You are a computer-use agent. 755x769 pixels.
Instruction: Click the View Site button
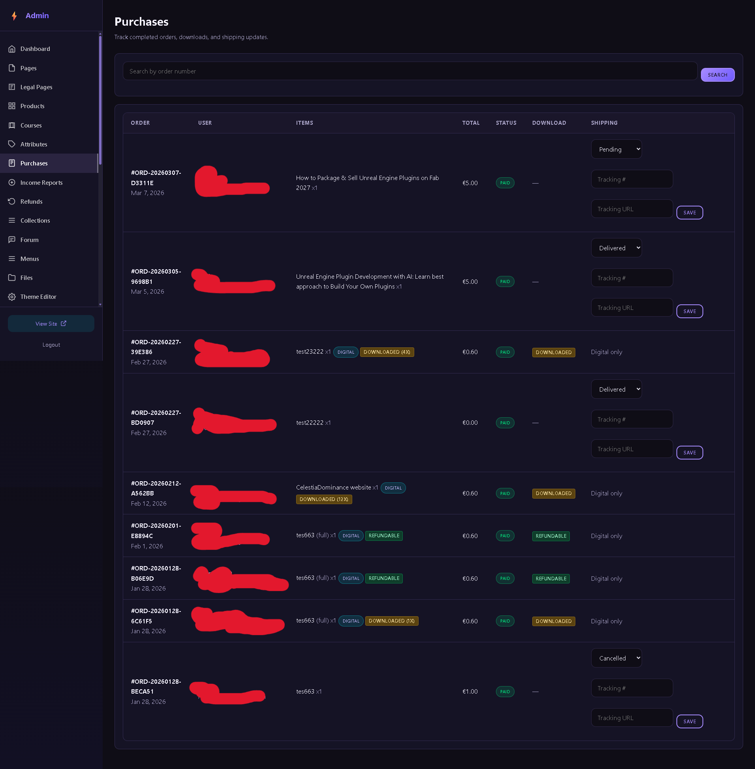[51, 323]
